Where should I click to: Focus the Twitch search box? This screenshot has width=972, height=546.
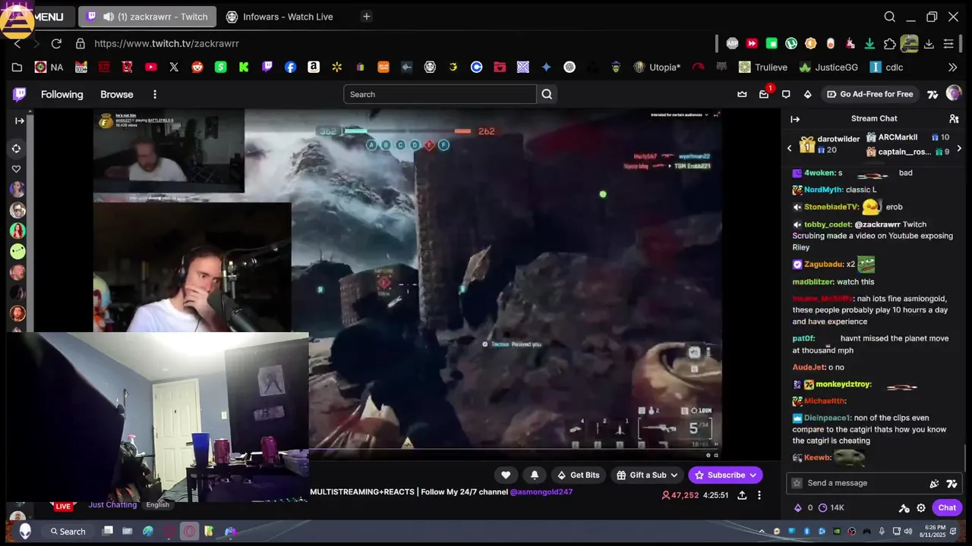(440, 94)
